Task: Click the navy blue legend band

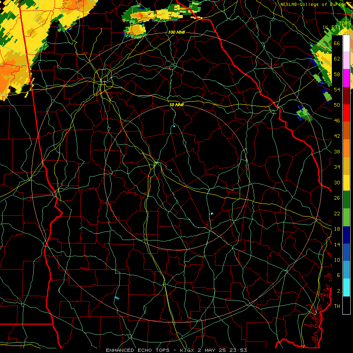Action: point(346,235)
